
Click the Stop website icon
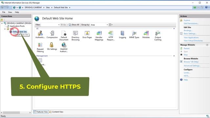pyautogui.click(x=181, y=55)
